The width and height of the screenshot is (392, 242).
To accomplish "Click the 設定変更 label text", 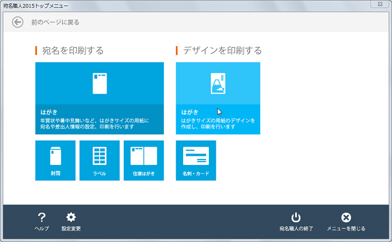I will click(x=71, y=229).
